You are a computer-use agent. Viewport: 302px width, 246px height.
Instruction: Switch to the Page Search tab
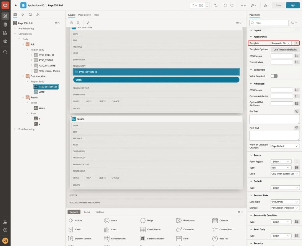click(84, 15)
